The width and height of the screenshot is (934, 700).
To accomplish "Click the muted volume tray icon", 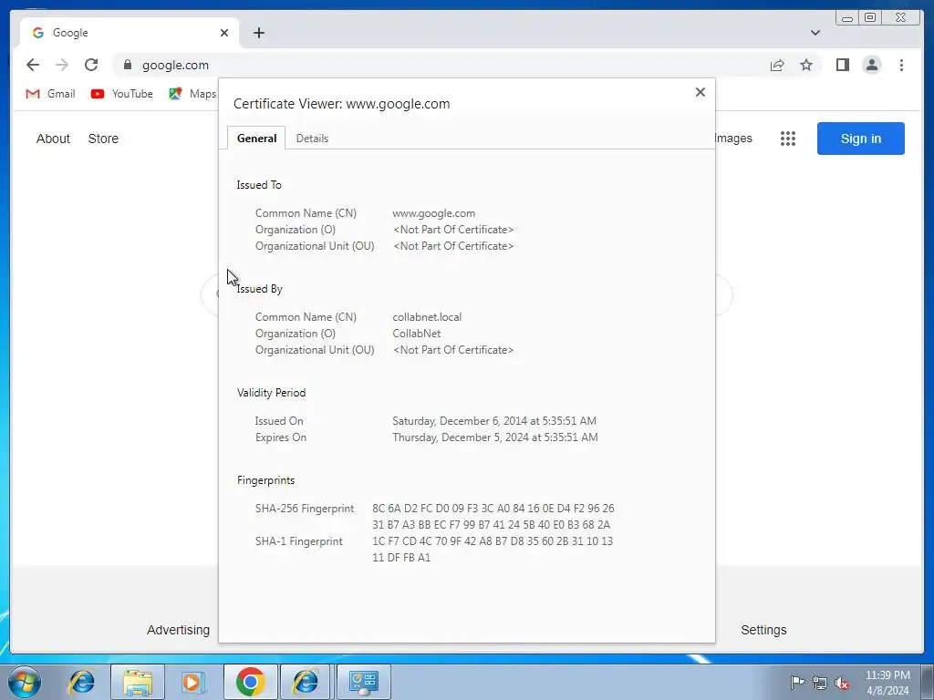I will click(842, 683).
